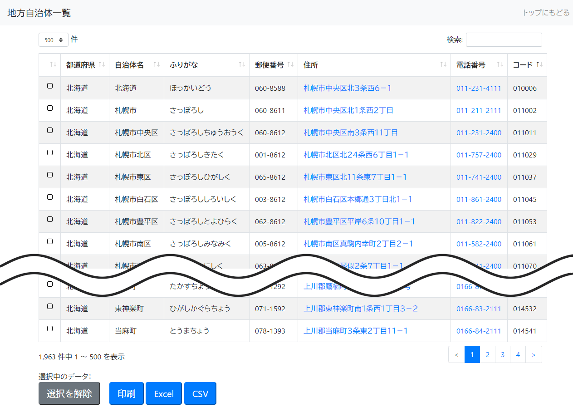This screenshot has height=412, width=573.
Task: Sort by 都道府県 column arrows
Action: (102, 64)
